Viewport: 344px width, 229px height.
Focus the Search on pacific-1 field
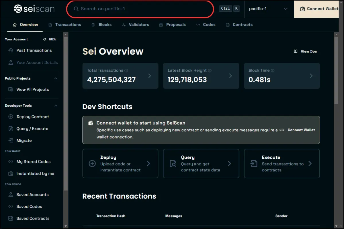pos(140,9)
